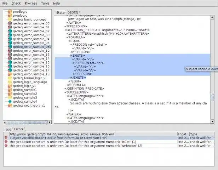Click the qedeq_formal_logic_v1 module icon
The image size is (218, 170).
click(x=10, y=78)
